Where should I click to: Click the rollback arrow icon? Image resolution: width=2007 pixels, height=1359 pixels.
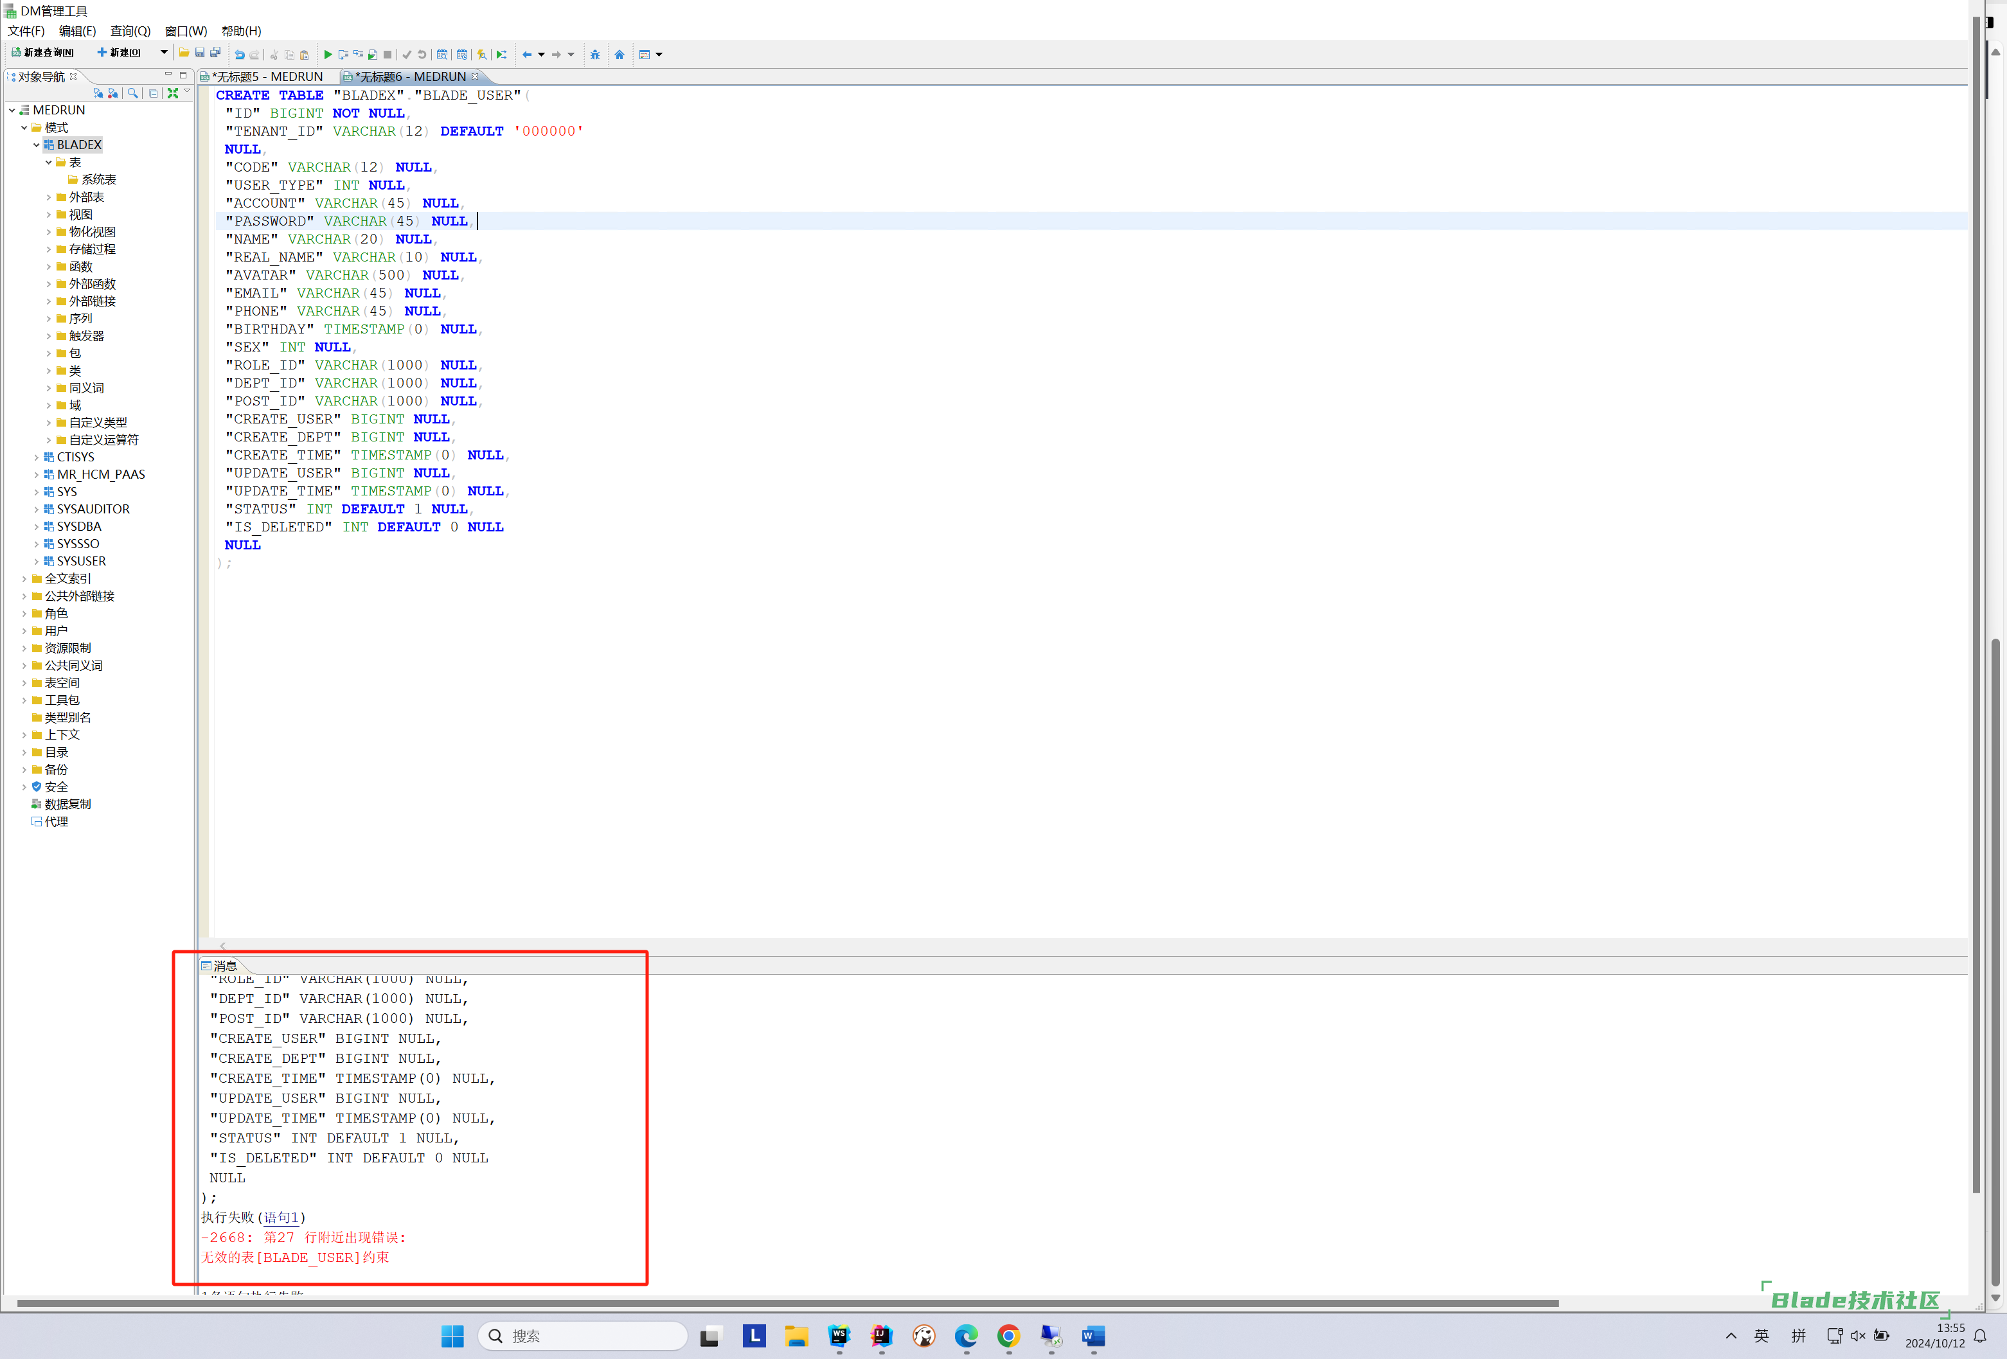pyautogui.click(x=422, y=55)
